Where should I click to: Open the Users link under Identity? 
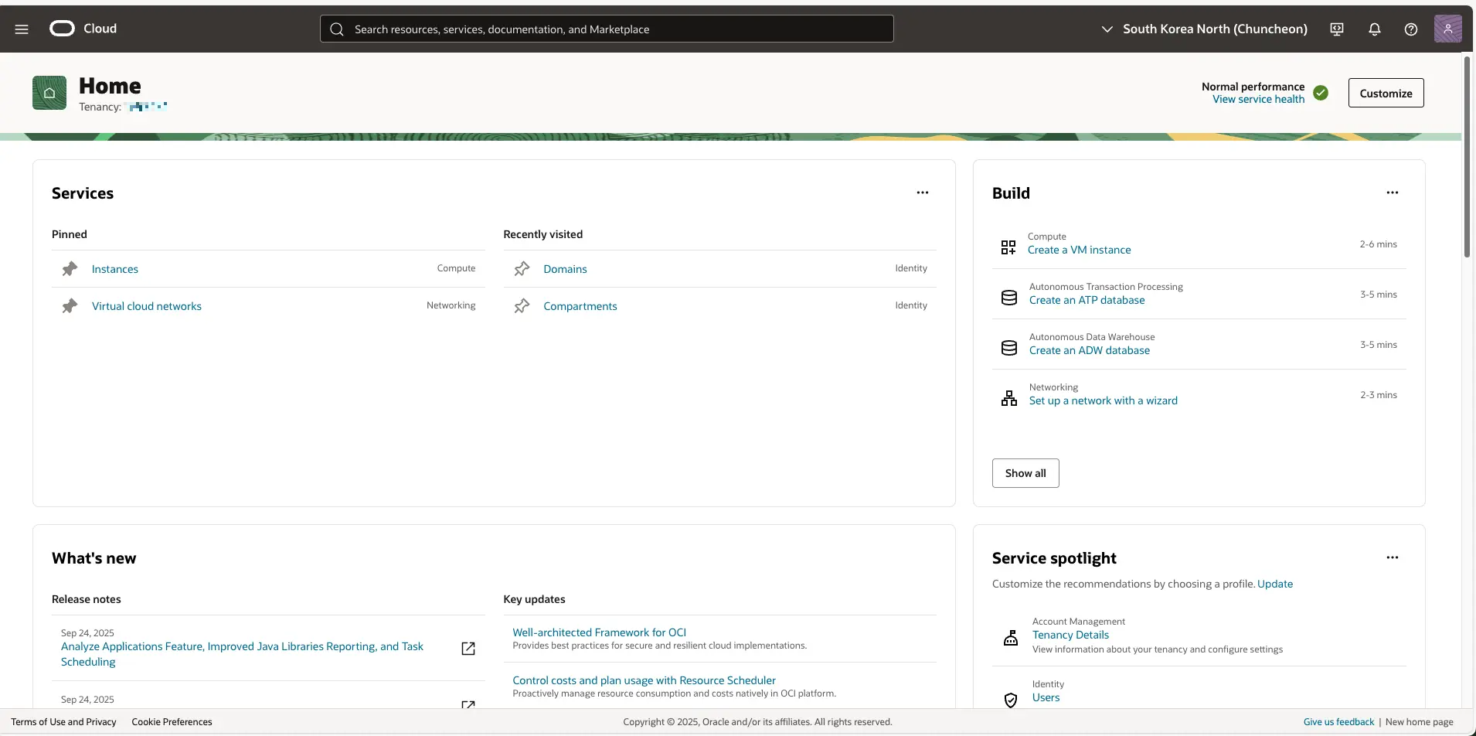(x=1046, y=697)
